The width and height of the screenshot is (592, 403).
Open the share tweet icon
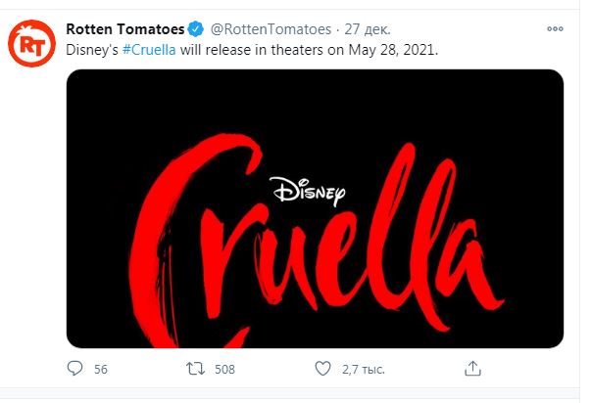[472, 369]
